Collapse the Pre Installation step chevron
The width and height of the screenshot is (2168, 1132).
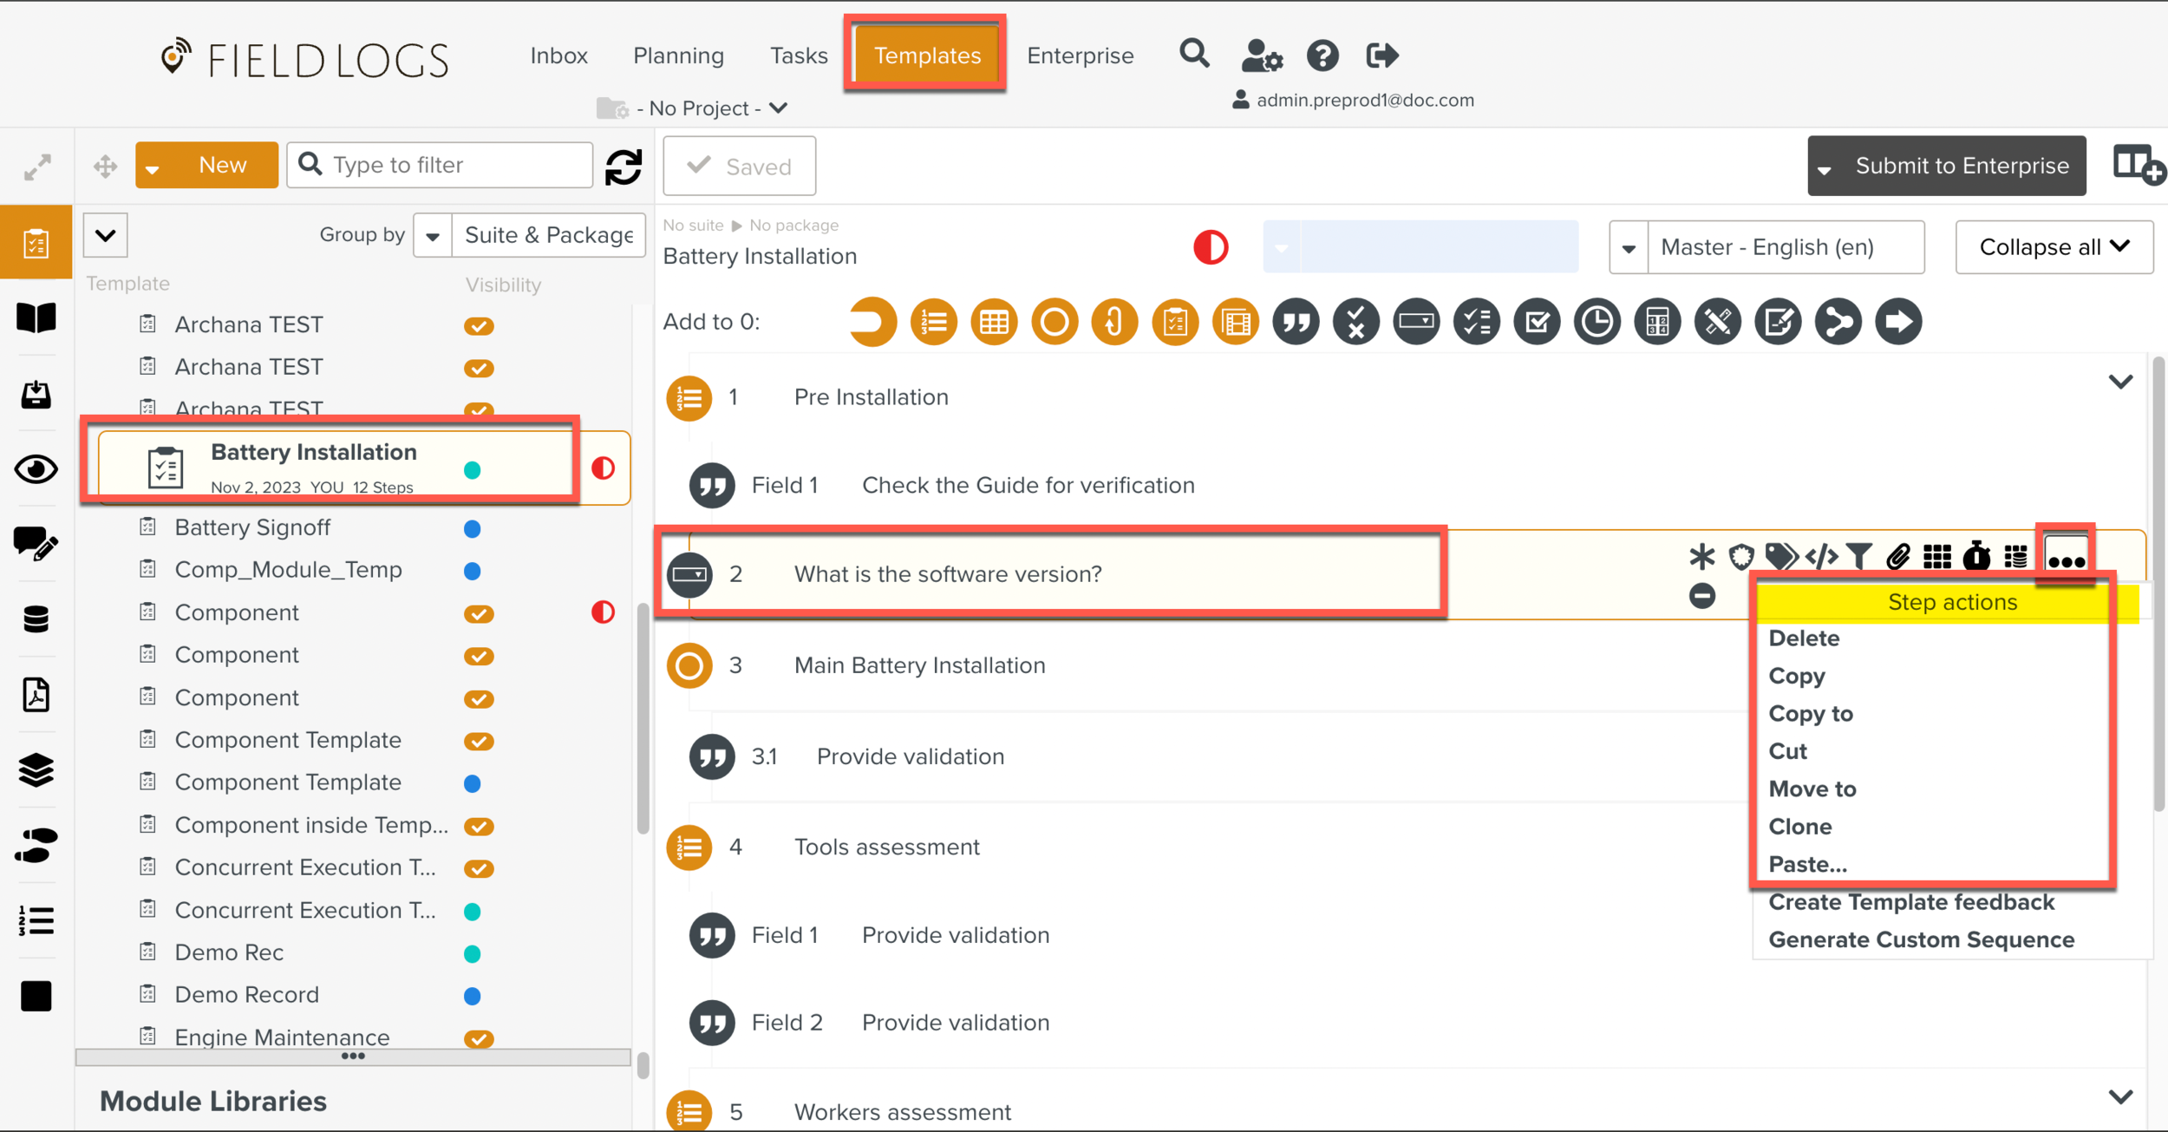click(2120, 382)
